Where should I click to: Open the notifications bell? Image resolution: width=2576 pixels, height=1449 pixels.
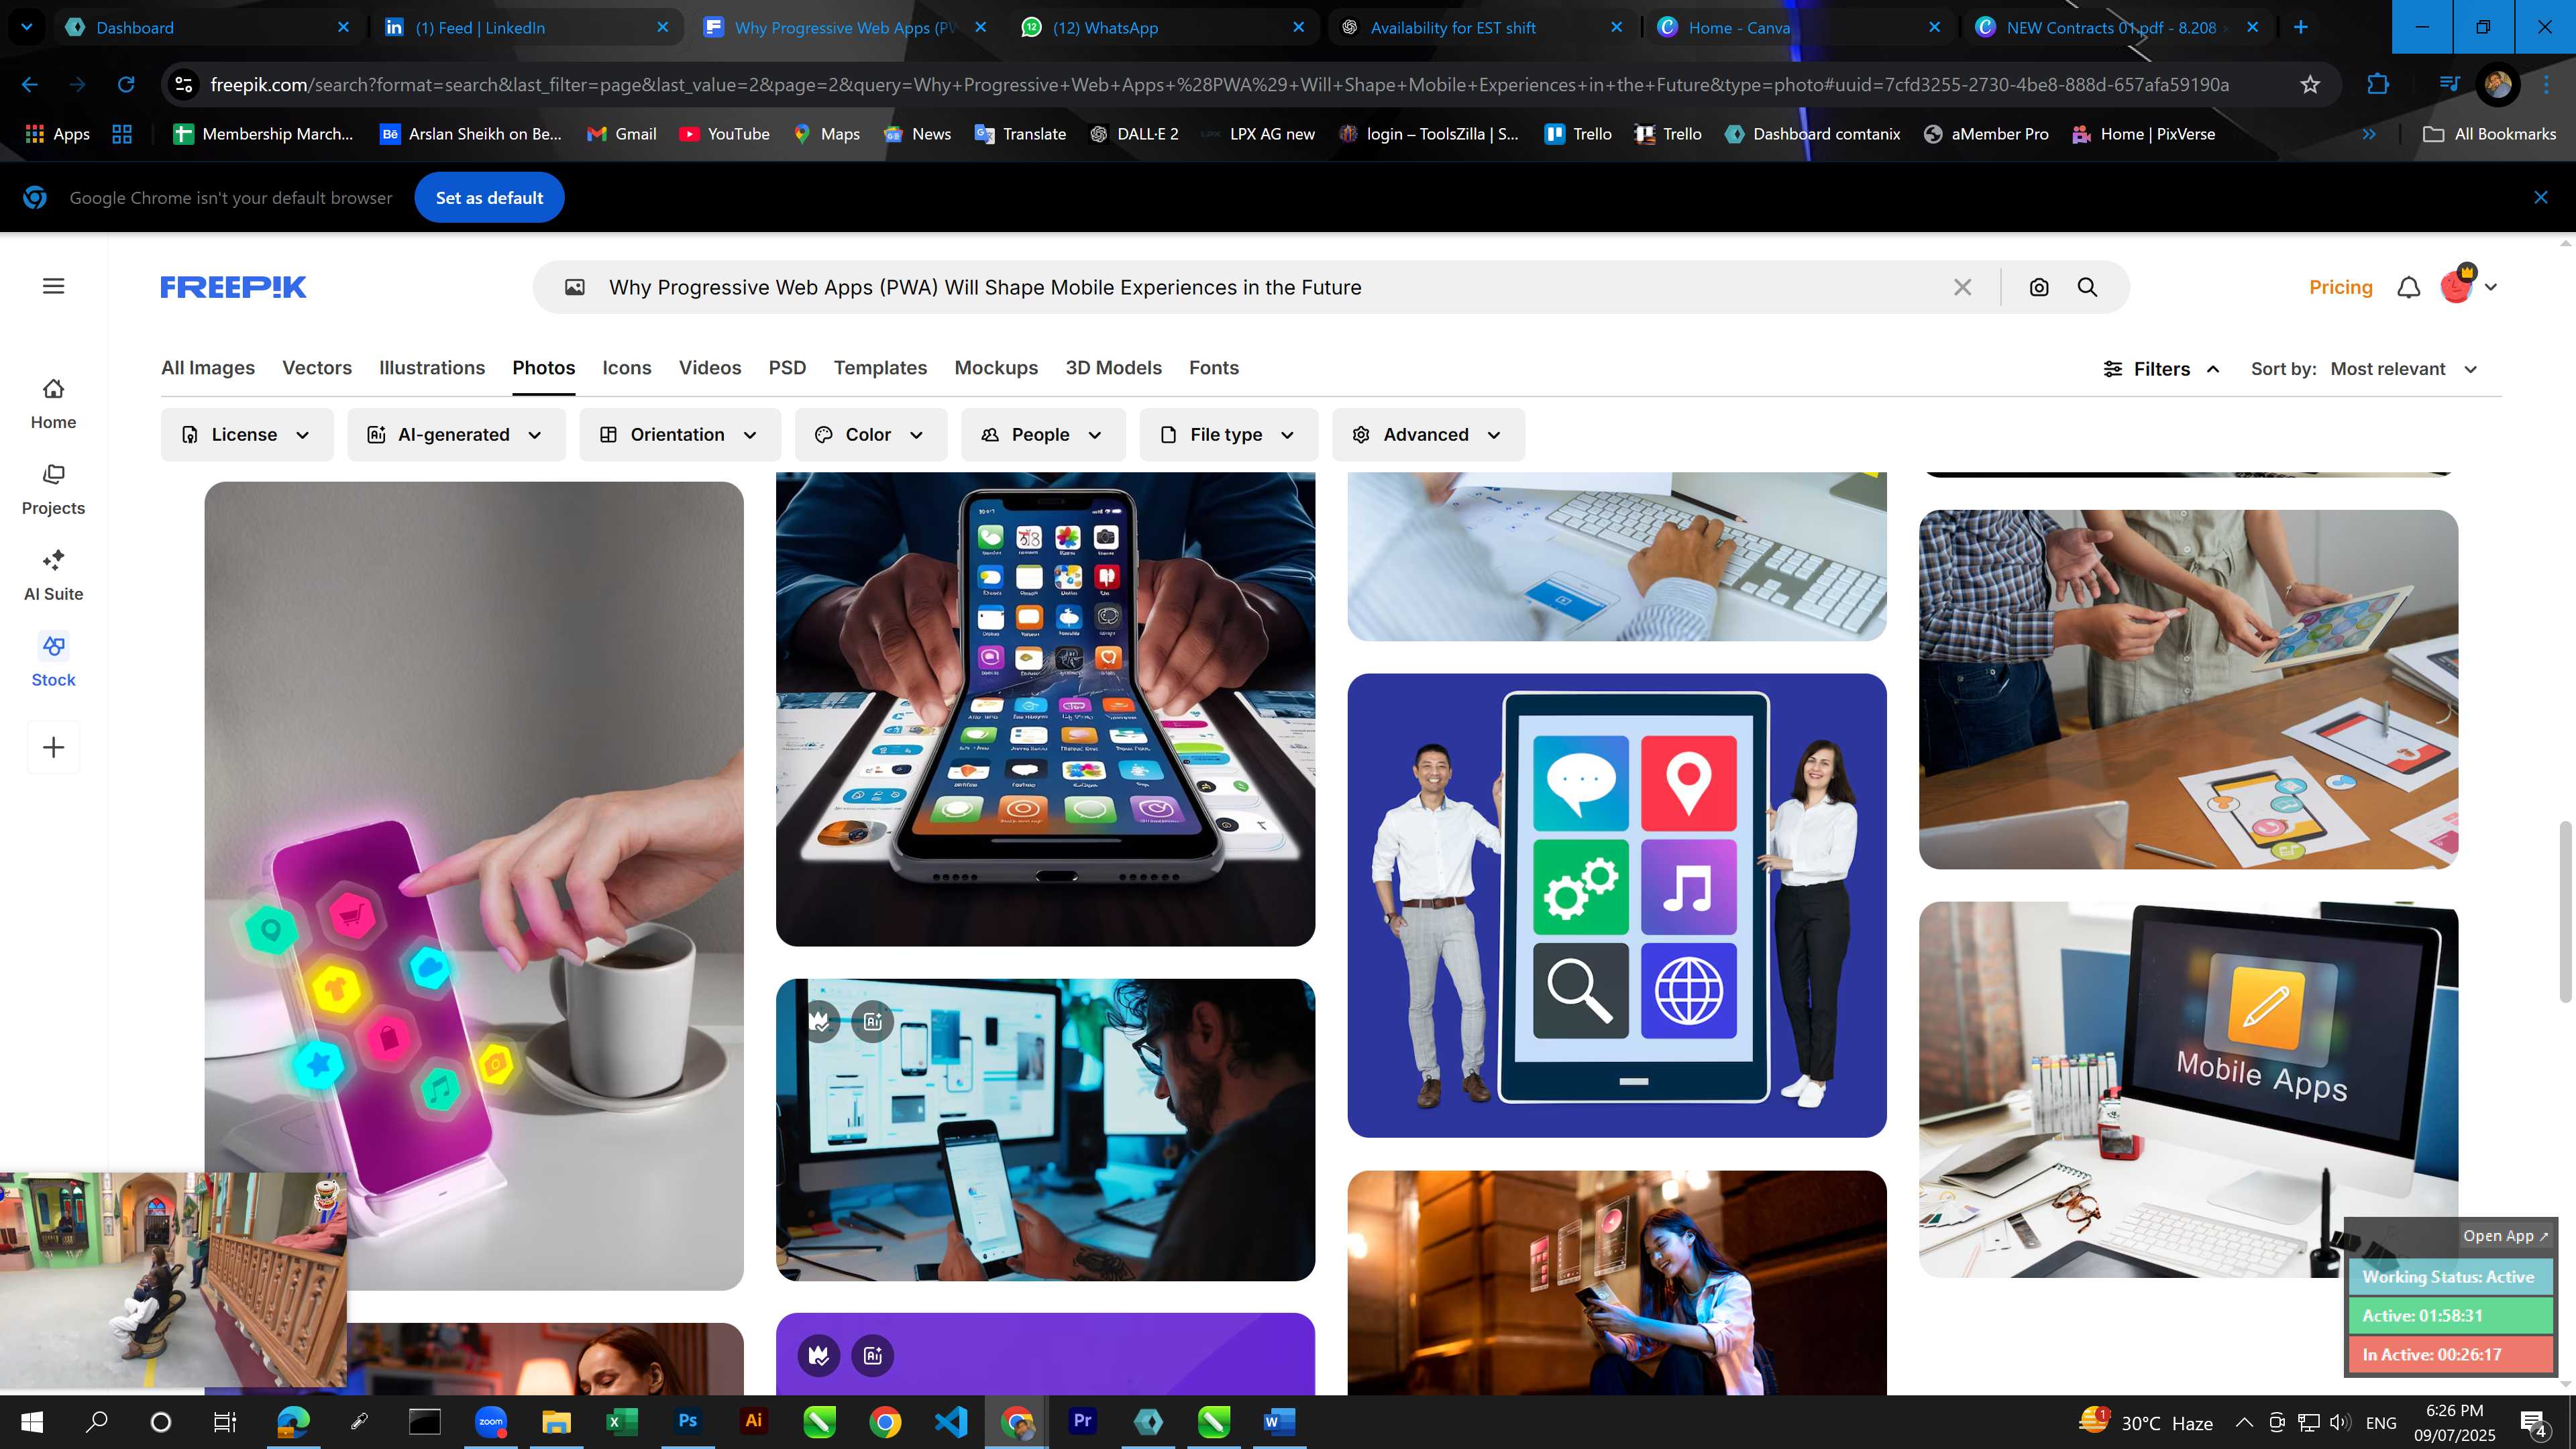coord(2409,287)
